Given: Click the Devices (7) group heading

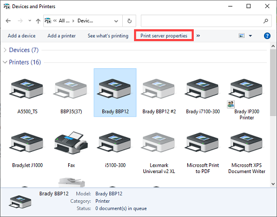Looking at the screenshot, I should click(24, 50).
